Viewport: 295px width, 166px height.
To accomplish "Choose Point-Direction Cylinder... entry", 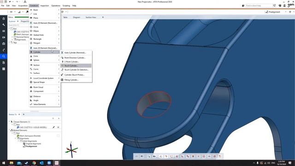I will [x=76, y=58].
